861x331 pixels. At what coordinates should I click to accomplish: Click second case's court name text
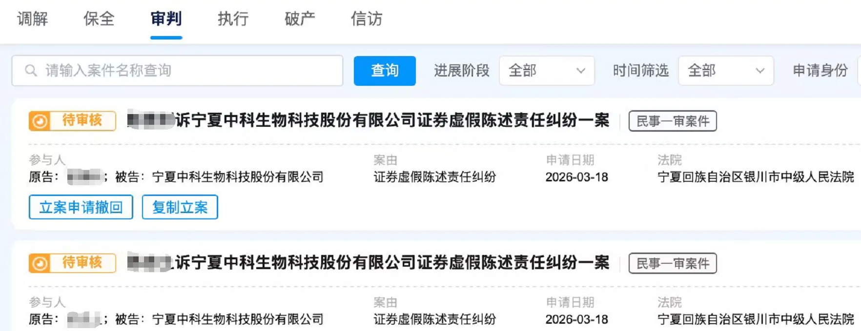[756, 319]
